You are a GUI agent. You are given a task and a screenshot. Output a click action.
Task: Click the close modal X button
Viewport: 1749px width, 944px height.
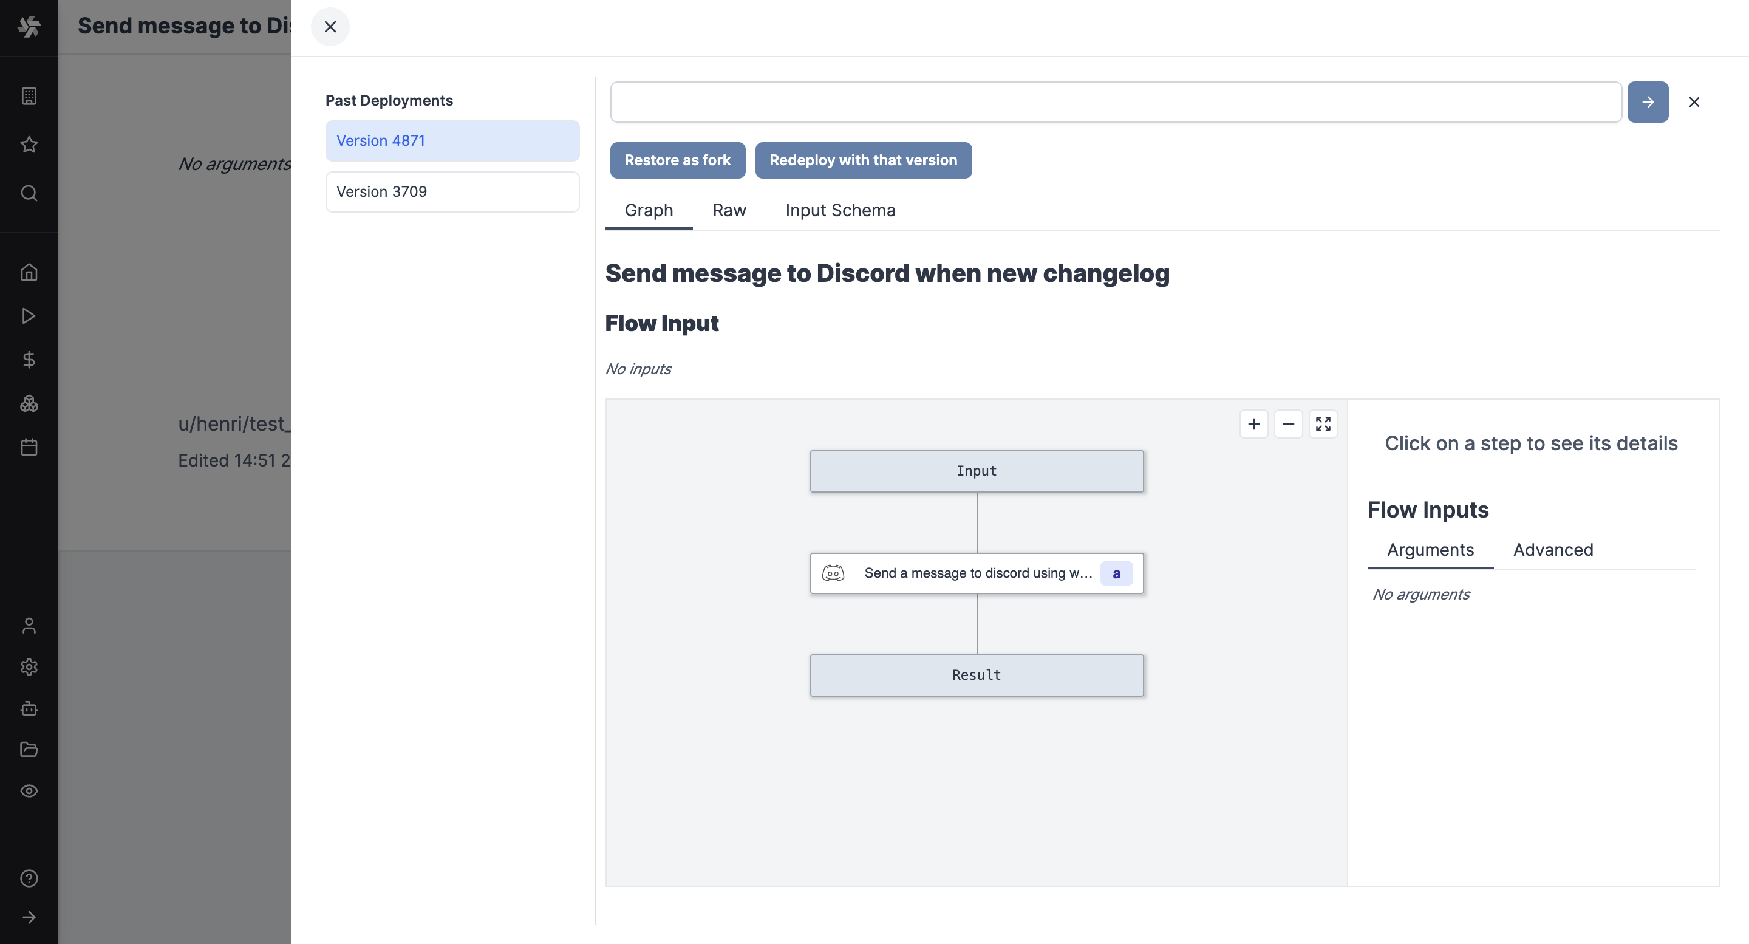click(x=329, y=27)
